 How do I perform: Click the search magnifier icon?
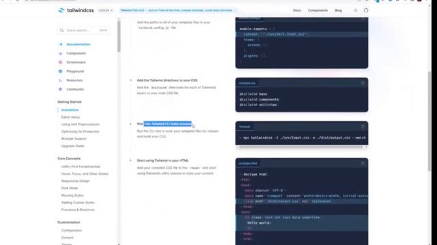pyautogui.click(x=61, y=30)
